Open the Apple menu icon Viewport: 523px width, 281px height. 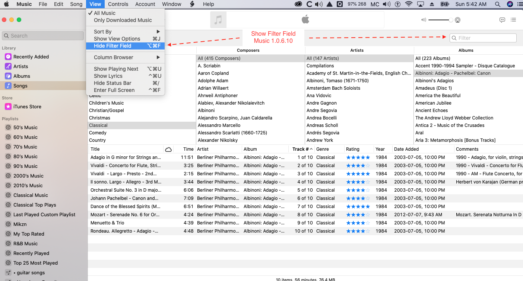coord(6,4)
